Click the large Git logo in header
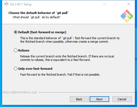 127,16
